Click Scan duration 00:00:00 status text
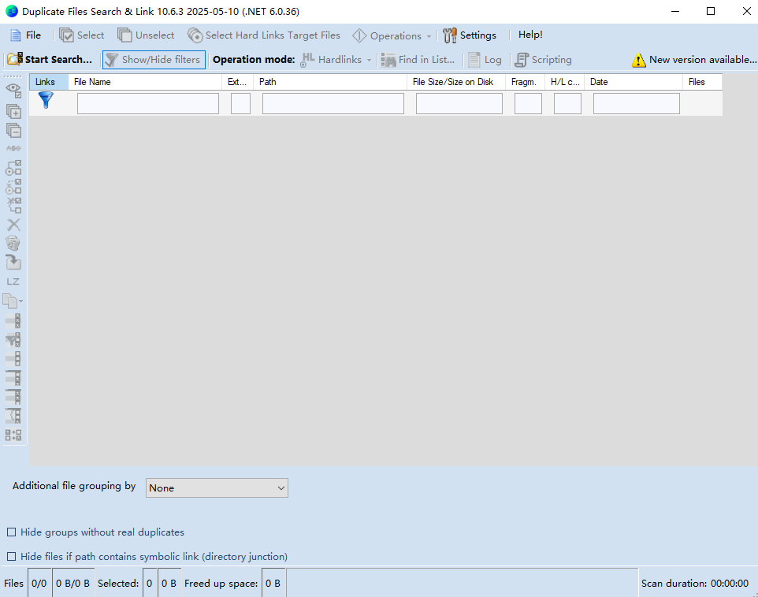The image size is (758, 597). [695, 584]
